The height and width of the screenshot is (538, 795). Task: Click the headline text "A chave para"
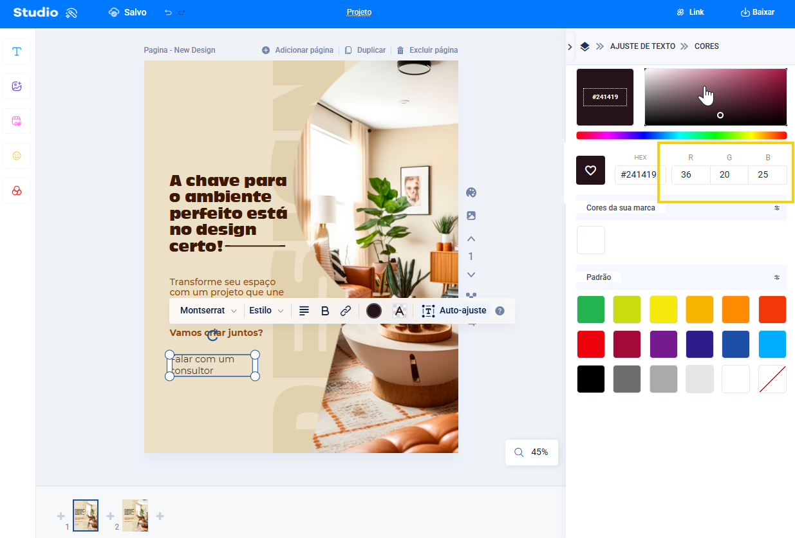[x=229, y=181]
